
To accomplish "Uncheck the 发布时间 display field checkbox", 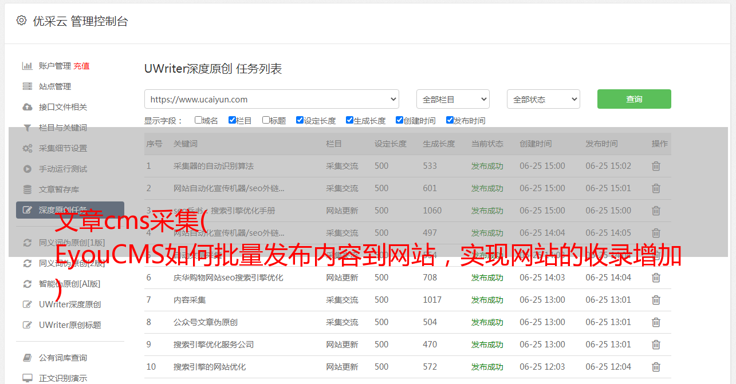I will coord(450,120).
